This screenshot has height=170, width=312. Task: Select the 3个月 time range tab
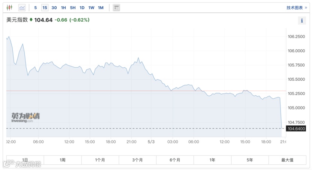click(137, 160)
